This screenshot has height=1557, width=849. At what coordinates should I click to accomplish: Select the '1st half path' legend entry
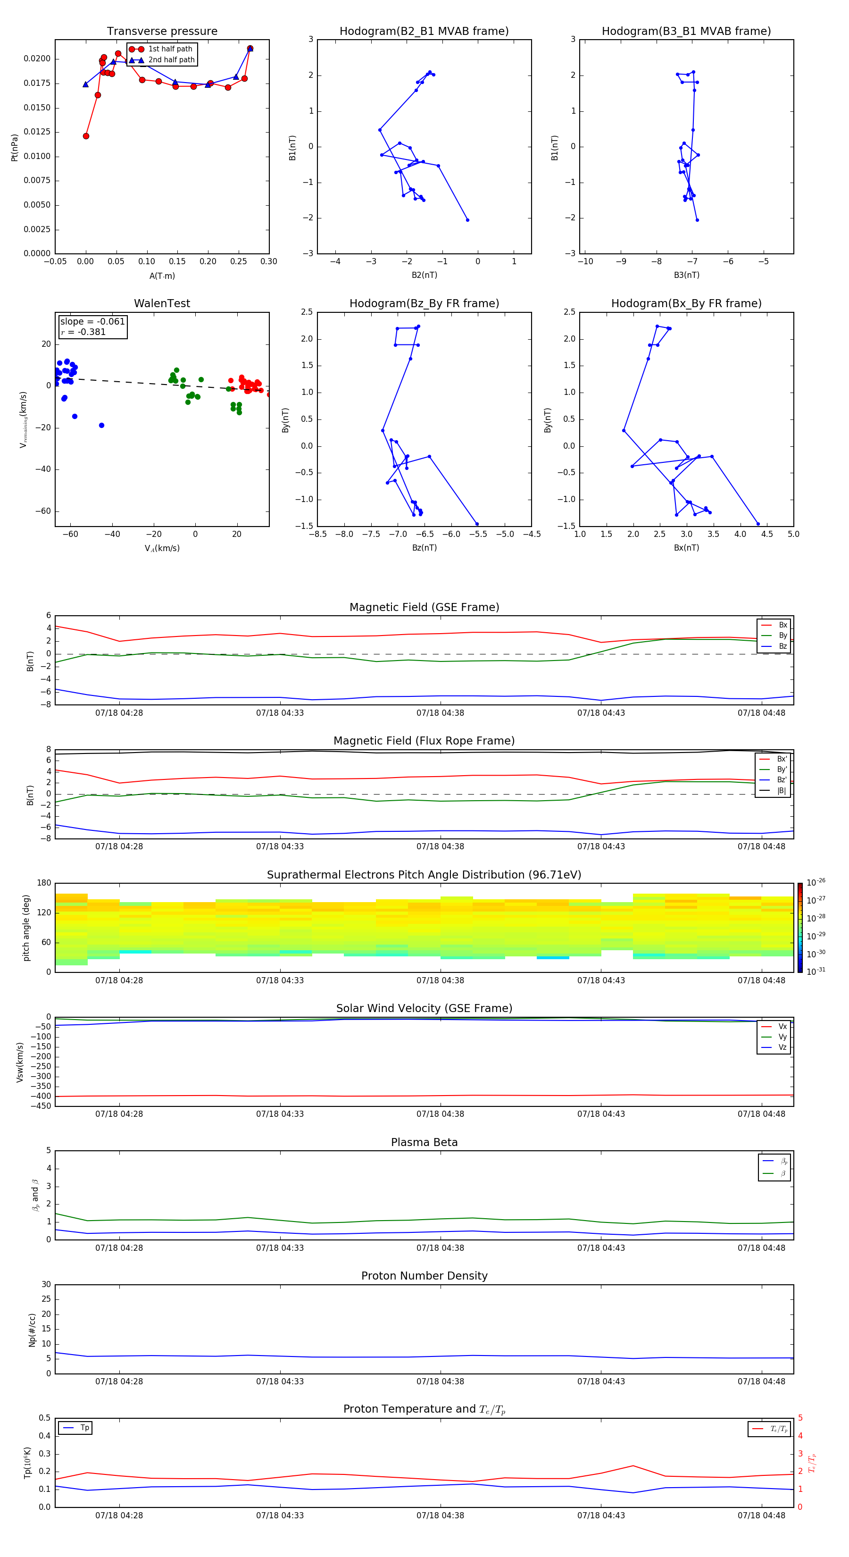(x=161, y=49)
